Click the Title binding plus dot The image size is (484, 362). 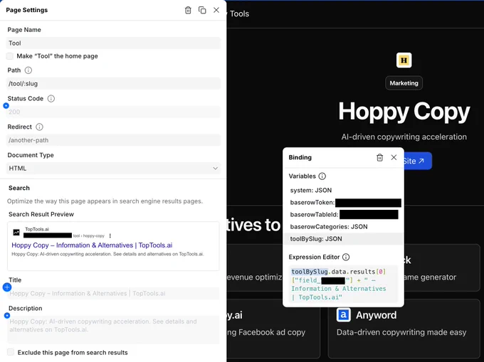coord(7,287)
